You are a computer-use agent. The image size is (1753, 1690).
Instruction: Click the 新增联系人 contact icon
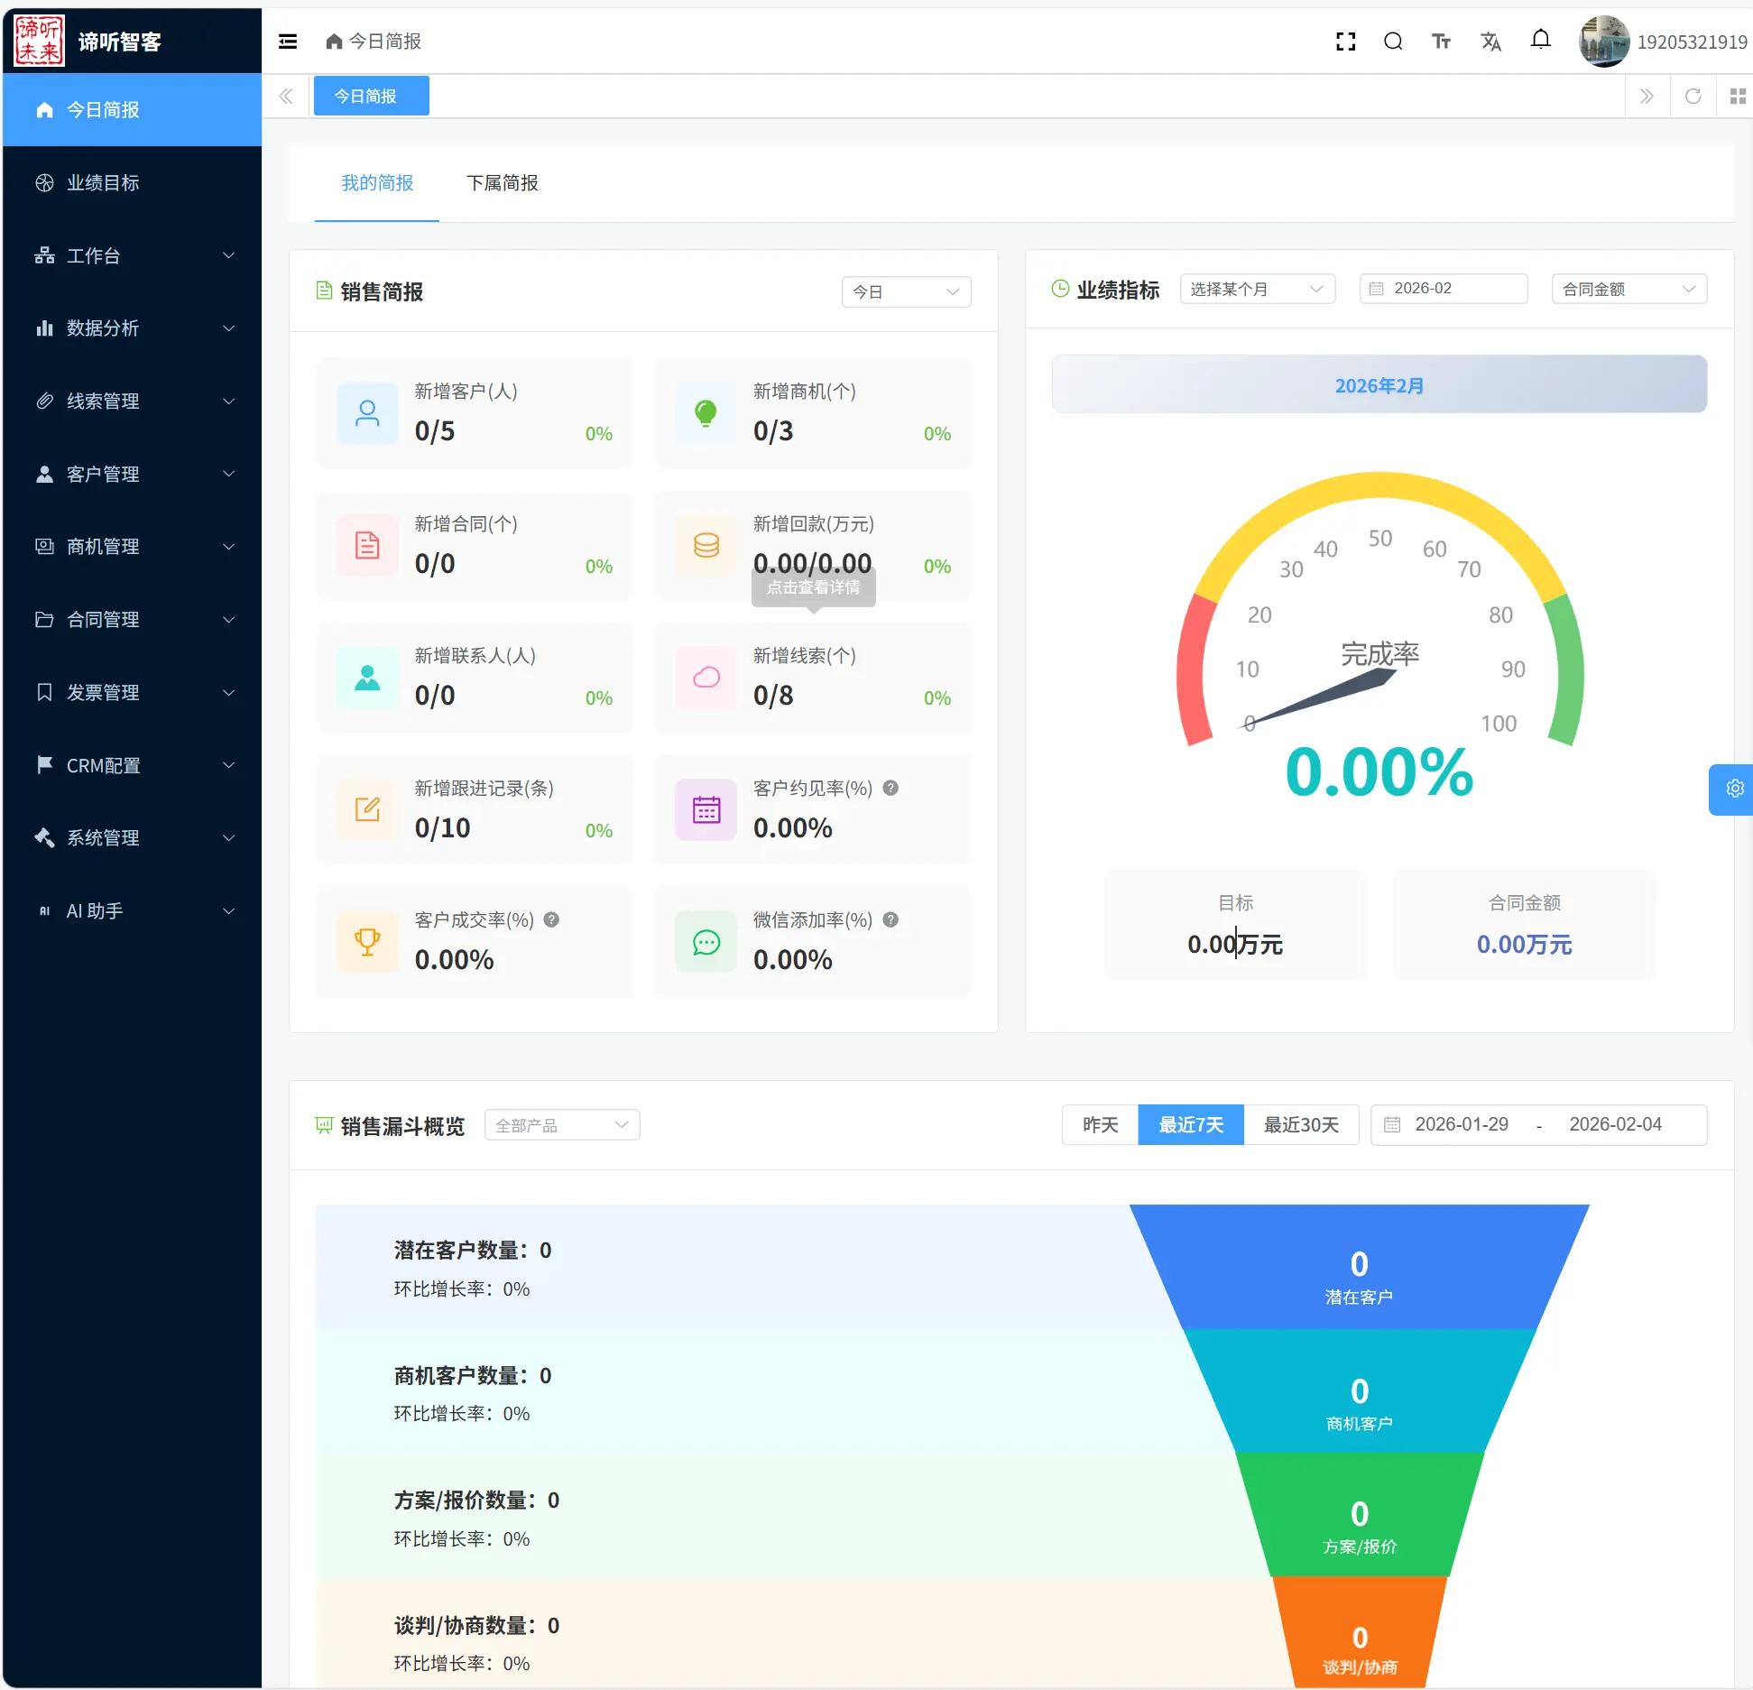pos(367,678)
